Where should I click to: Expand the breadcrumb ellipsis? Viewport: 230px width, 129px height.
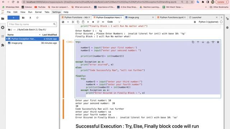tap(14, 29)
